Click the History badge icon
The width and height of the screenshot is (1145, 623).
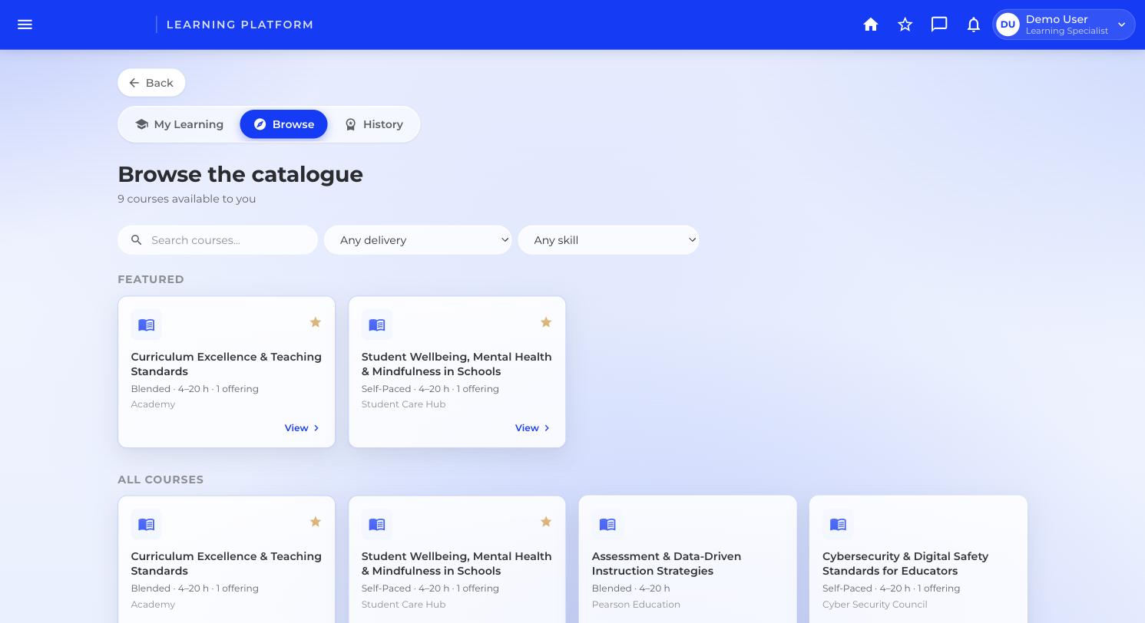point(351,124)
